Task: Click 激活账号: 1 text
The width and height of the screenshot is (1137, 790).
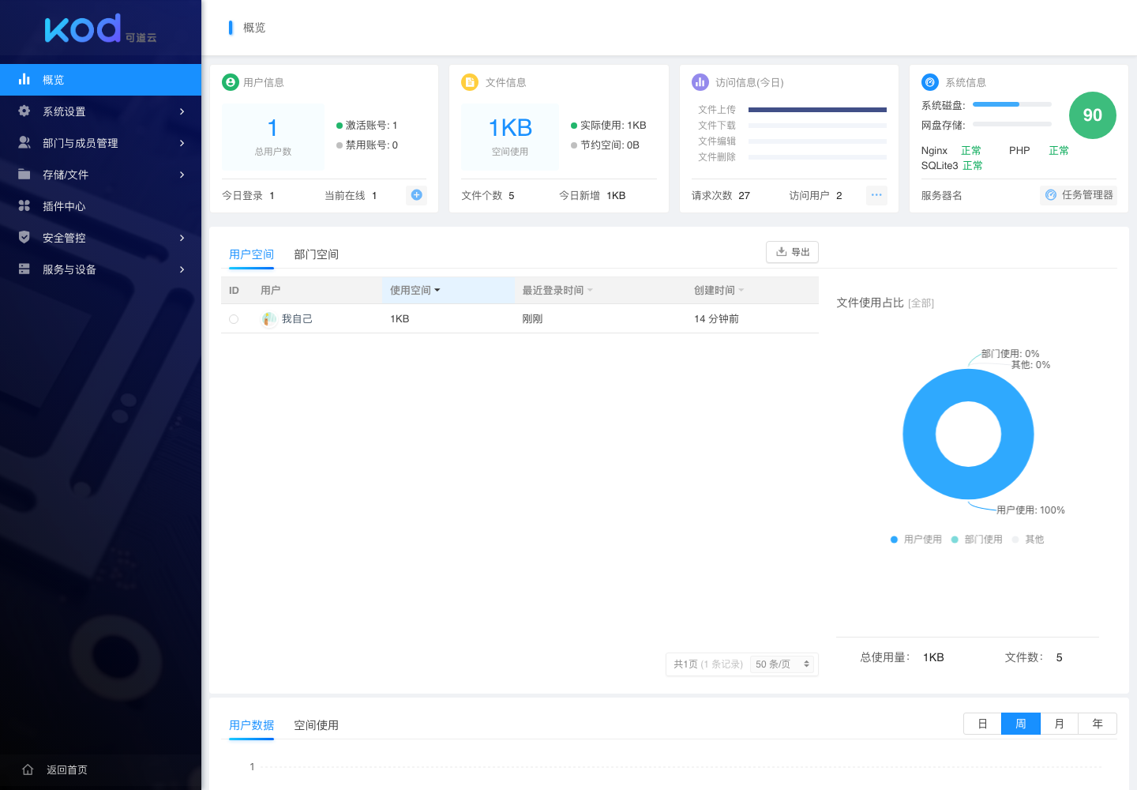Action: (x=371, y=126)
